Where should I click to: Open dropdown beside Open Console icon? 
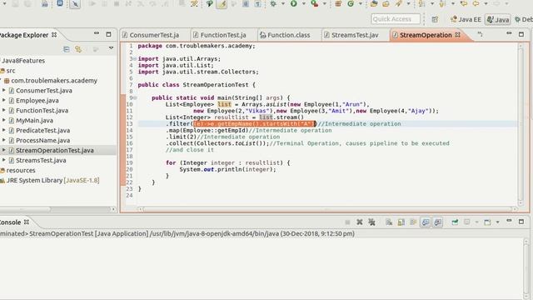(497, 222)
